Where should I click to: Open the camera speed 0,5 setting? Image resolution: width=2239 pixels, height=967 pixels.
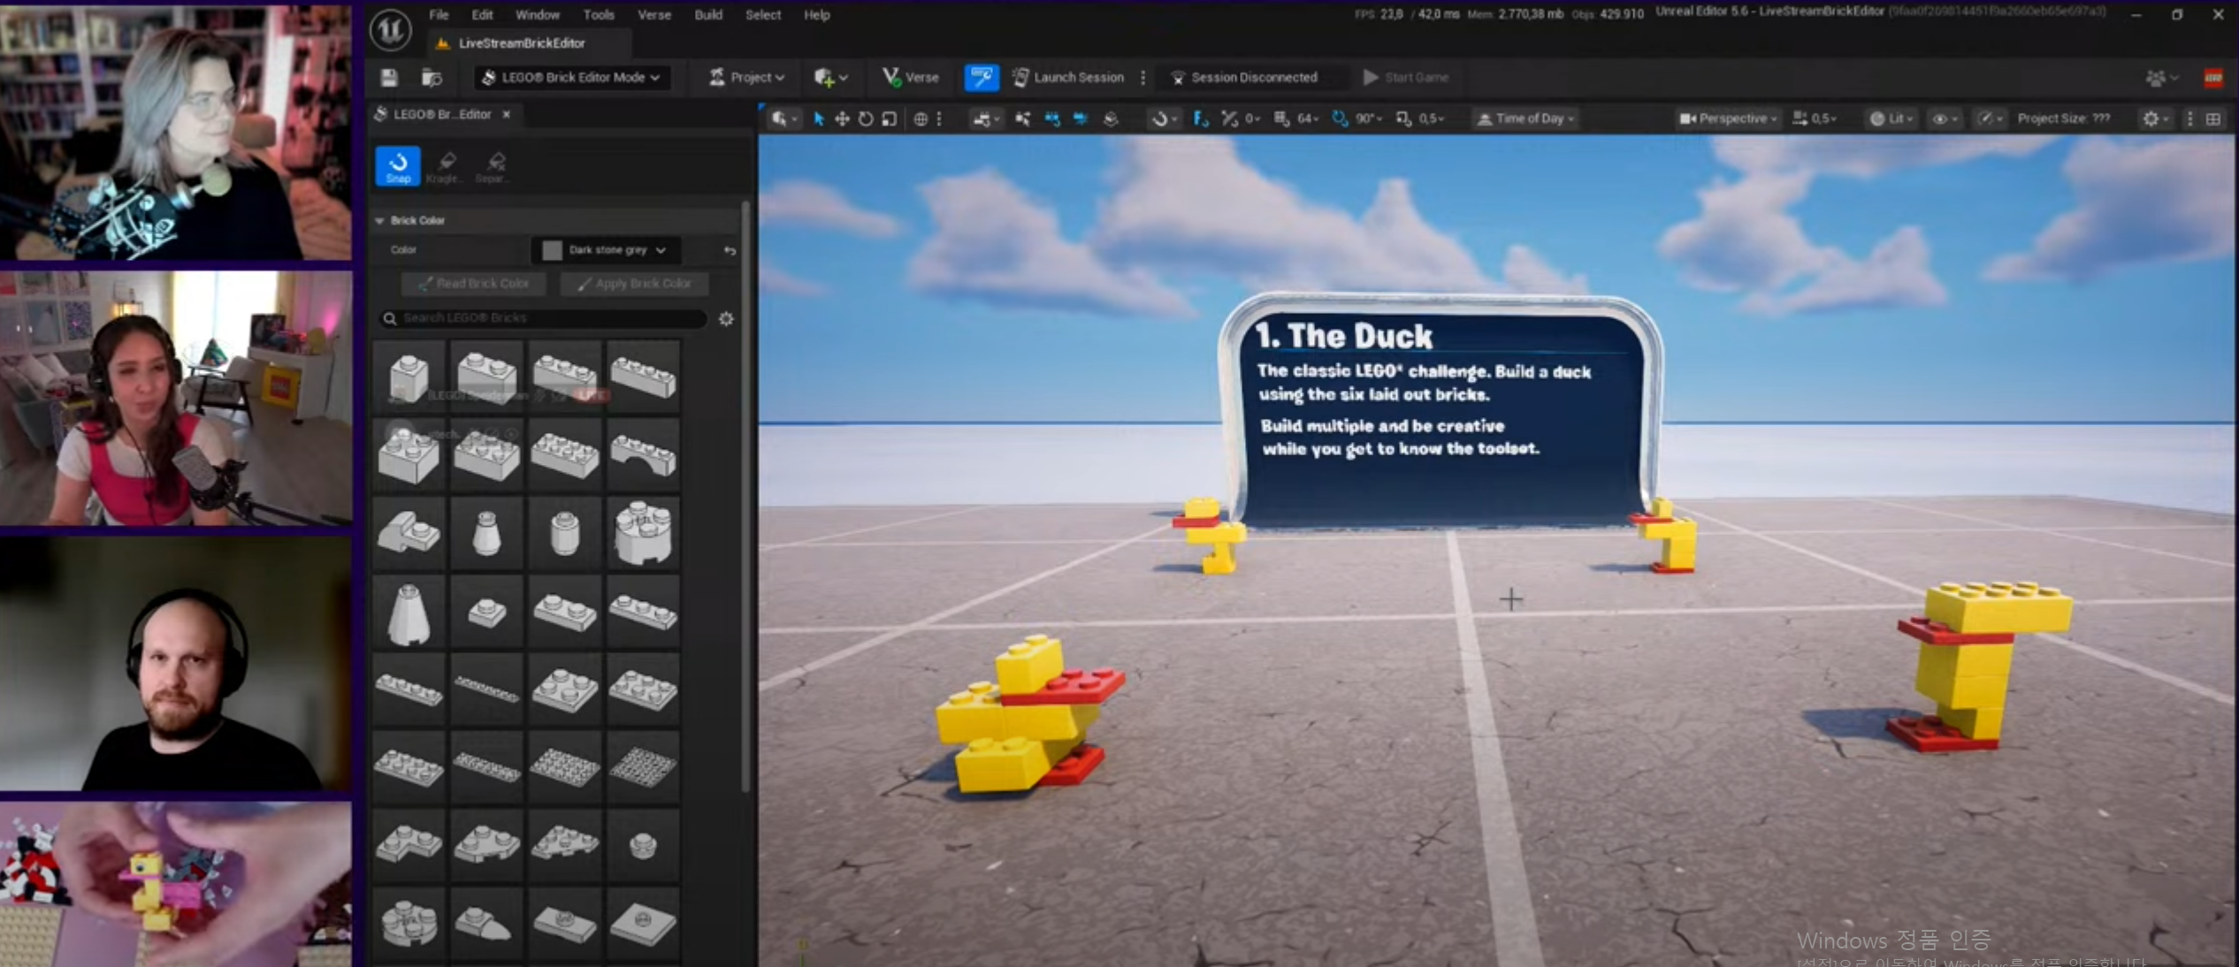1814,118
